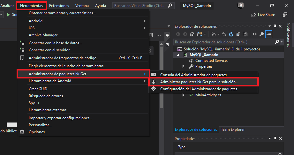Select Administrar paquetes NuGet para la solución
The height and width of the screenshot is (155, 294).
pyautogui.click(x=203, y=82)
